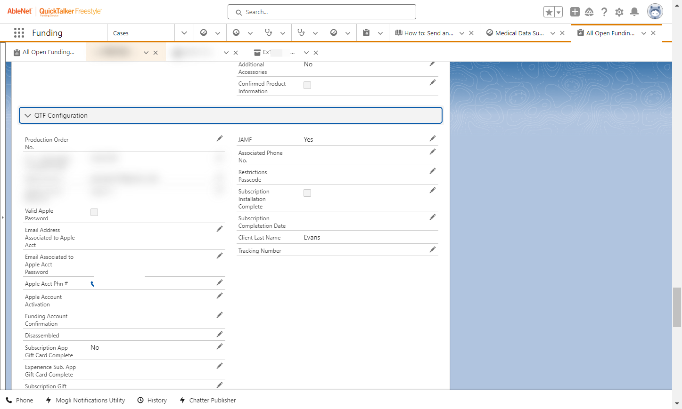Open the Ex... subtab dropdown chevron
Viewport: 682px width, 409px height.
(306, 53)
